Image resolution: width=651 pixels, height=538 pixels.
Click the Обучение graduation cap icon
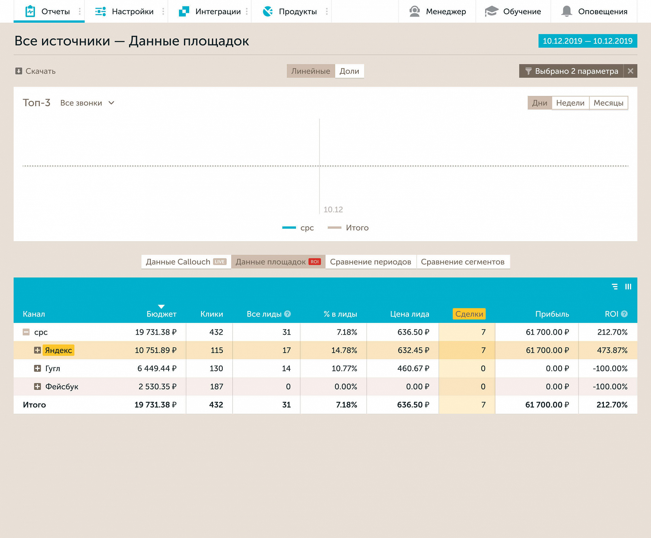tap(491, 11)
